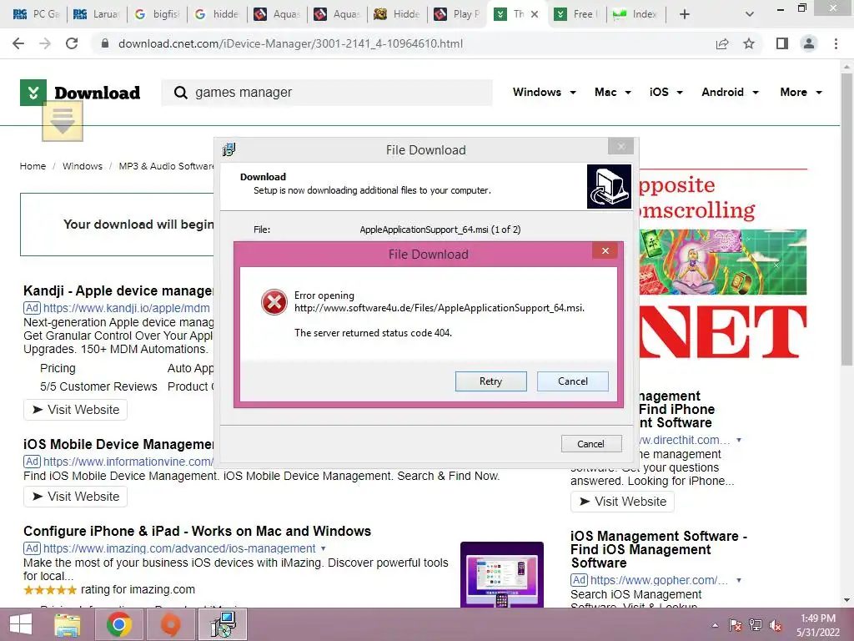Switch to the PC Ga browser tab
The image size is (854, 641).
[x=36, y=14]
